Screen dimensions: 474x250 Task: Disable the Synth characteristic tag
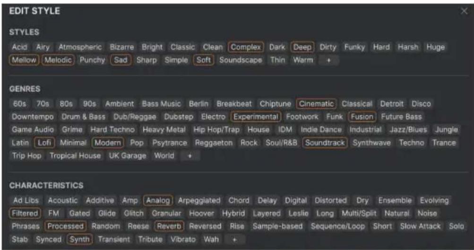click(79, 240)
